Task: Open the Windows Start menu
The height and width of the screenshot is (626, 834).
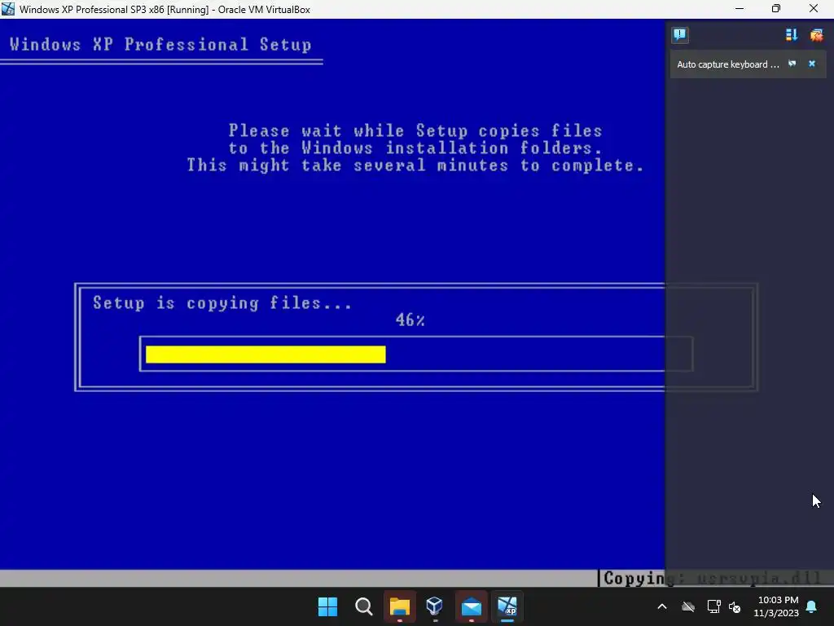Action: point(327,606)
